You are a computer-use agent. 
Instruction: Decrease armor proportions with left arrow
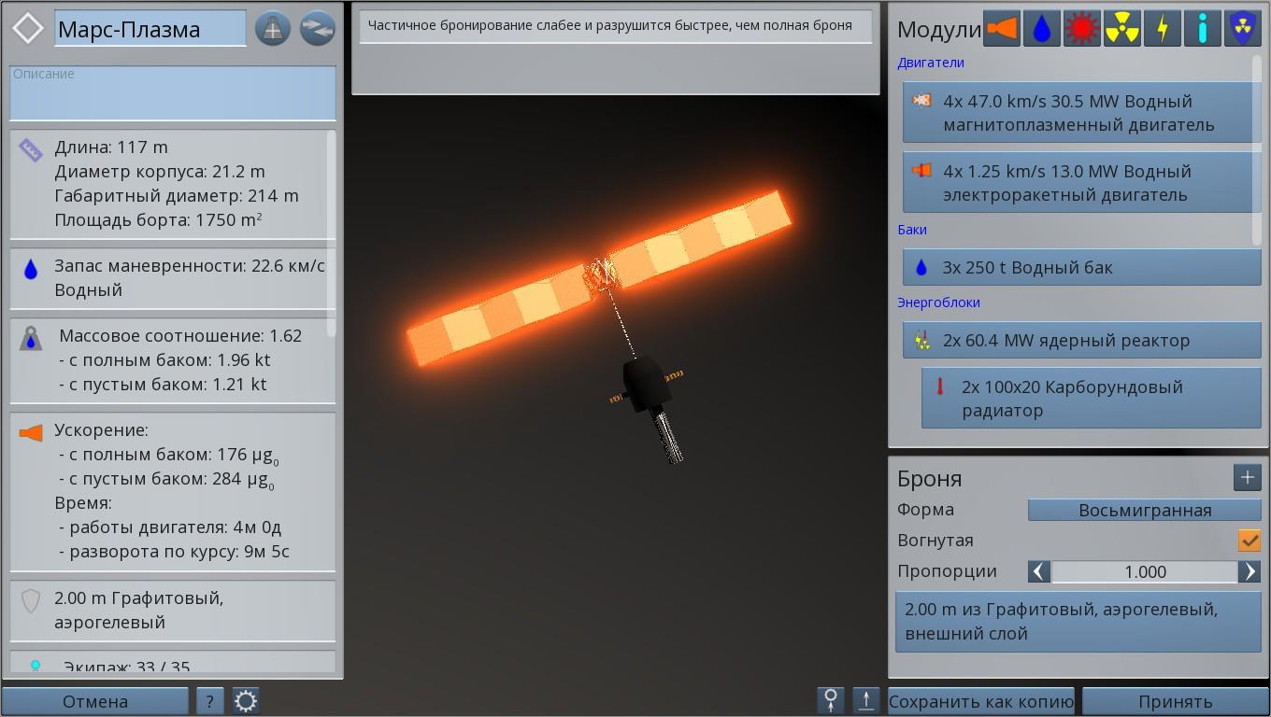pyautogui.click(x=1039, y=571)
